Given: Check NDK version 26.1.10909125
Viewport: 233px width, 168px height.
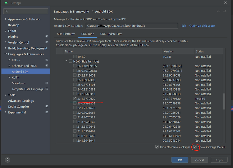Looking at the screenshot, I should point(75,66).
